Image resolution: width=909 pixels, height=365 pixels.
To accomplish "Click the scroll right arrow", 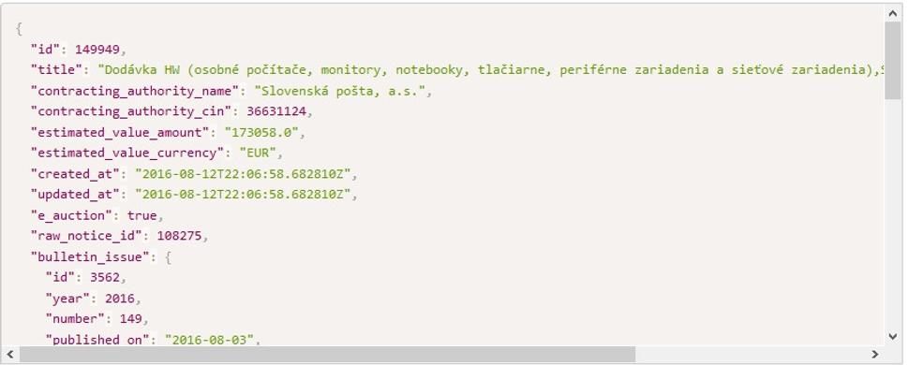I will 875,354.
